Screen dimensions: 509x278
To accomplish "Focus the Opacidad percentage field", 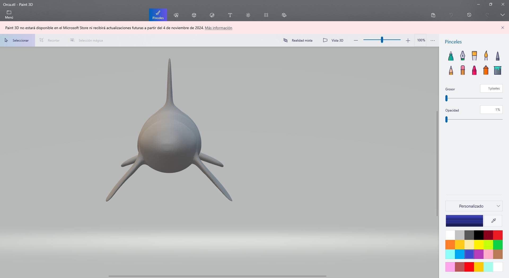I will 491,110.
